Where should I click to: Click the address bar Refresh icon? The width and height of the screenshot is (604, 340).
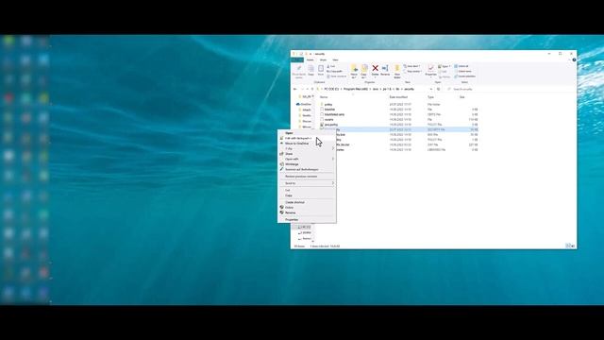[438, 89]
